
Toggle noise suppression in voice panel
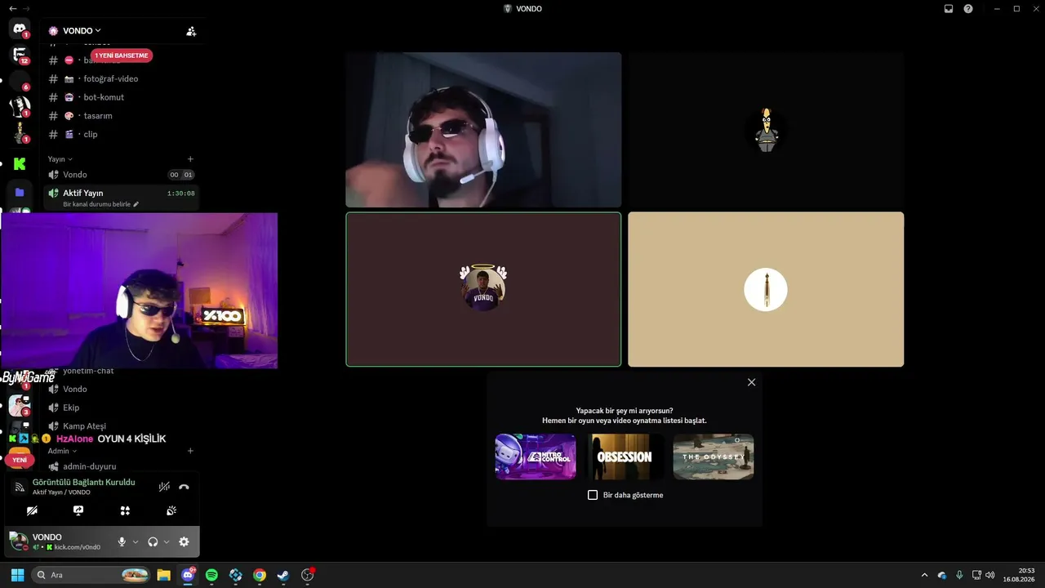click(164, 487)
